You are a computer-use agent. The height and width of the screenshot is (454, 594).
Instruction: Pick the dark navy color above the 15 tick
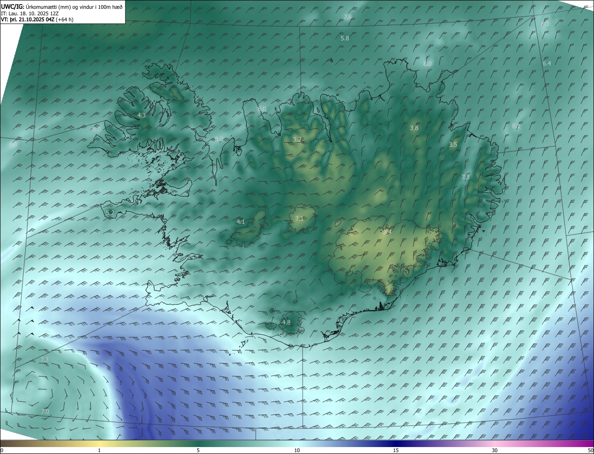pos(396,443)
